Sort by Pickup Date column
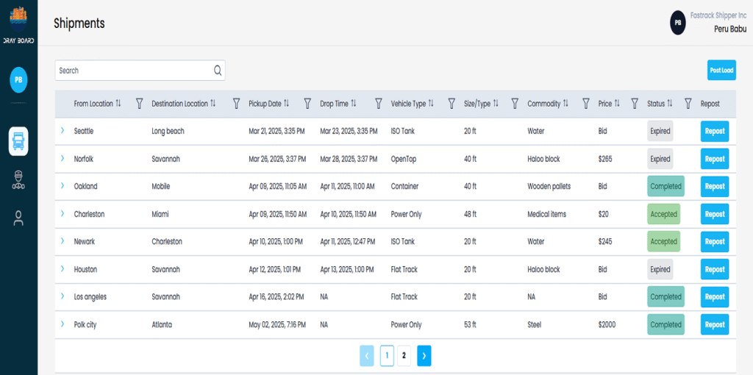The height and width of the screenshot is (375, 753). point(286,104)
